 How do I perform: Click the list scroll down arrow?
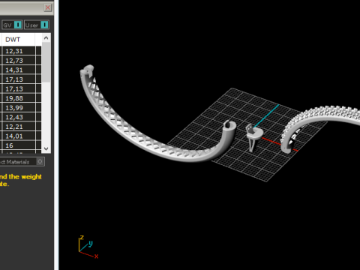(46, 148)
